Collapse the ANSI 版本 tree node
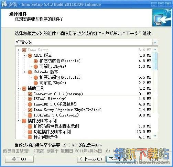This screenshot has width=173, height=167. 24,56
